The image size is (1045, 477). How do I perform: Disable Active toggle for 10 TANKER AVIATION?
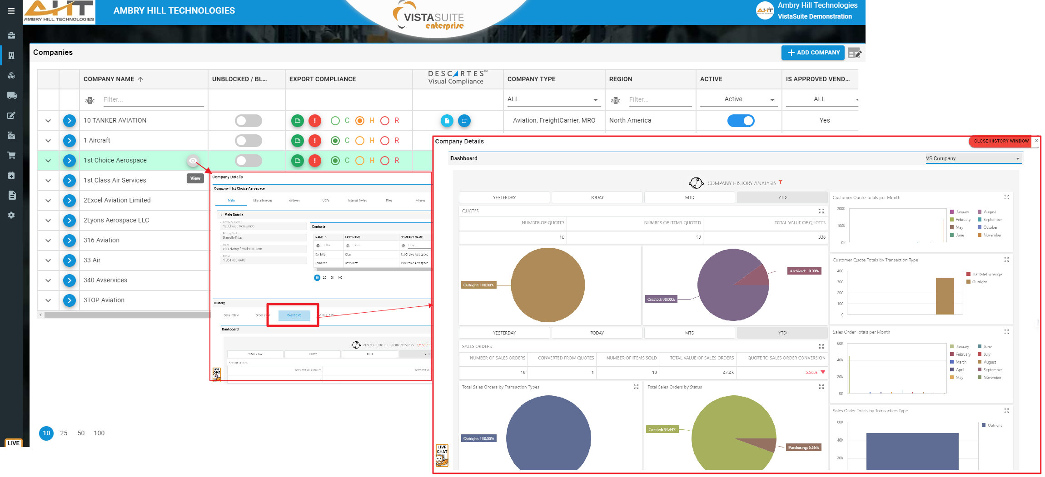pos(741,121)
